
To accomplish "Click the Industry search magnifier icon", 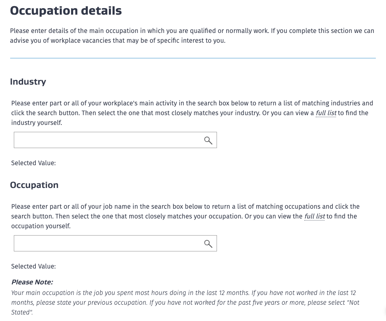I will click(x=208, y=140).
